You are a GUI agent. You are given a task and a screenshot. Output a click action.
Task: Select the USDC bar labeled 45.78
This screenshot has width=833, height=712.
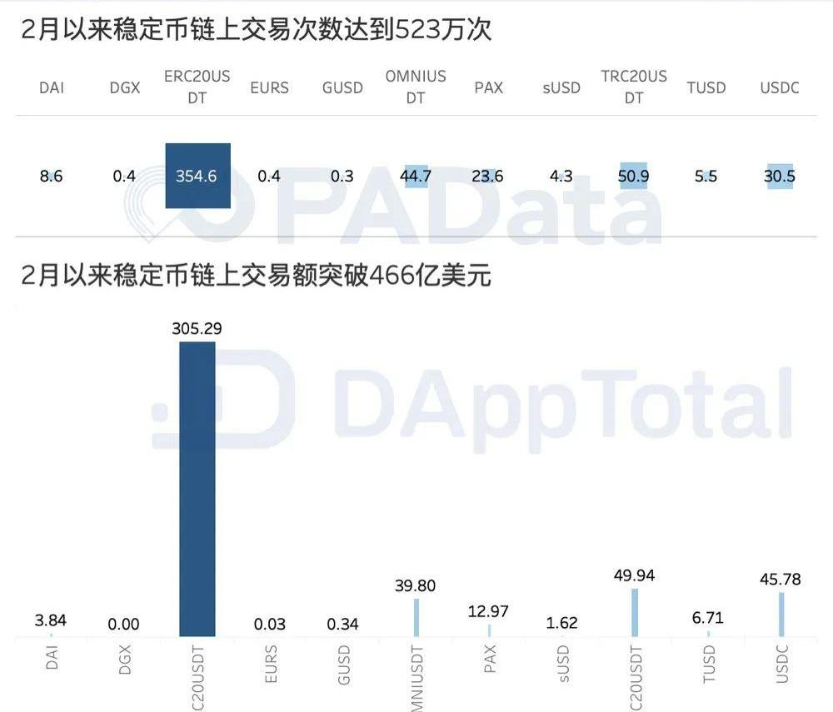pyautogui.click(x=781, y=615)
